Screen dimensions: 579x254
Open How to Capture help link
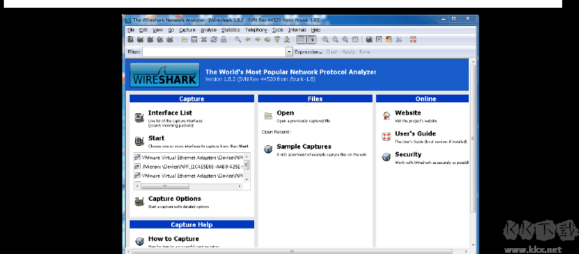point(174,239)
